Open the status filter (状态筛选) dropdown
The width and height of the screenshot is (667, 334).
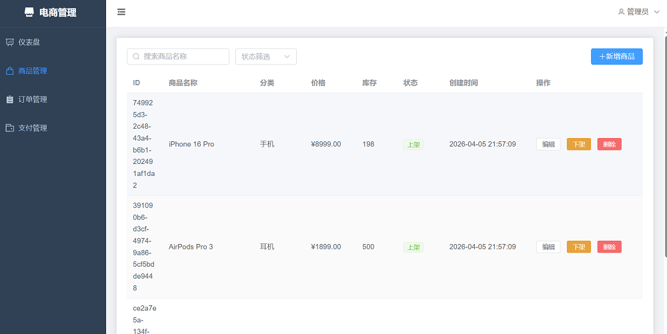pyautogui.click(x=265, y=57)
